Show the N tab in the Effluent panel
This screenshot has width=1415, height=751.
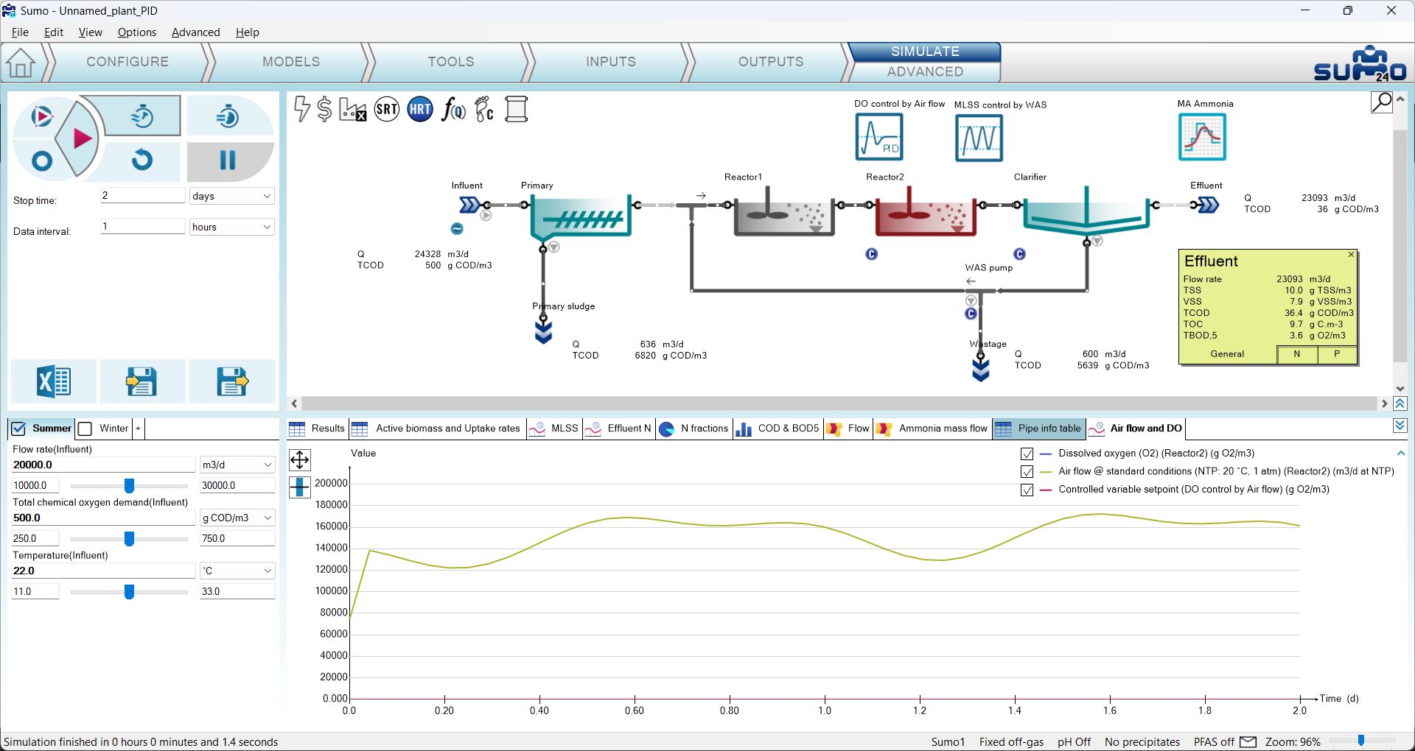[1297, 354]
